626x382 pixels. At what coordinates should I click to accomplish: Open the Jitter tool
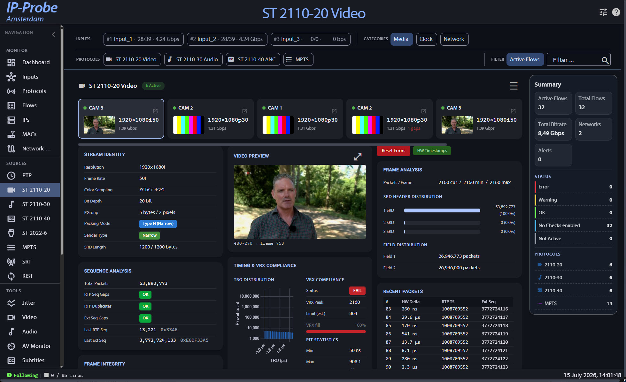30,303
